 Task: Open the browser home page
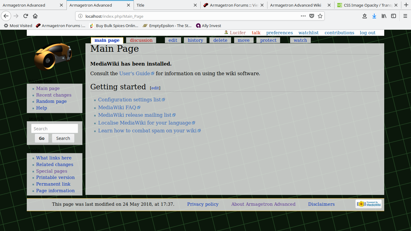[x=35, y=16]
